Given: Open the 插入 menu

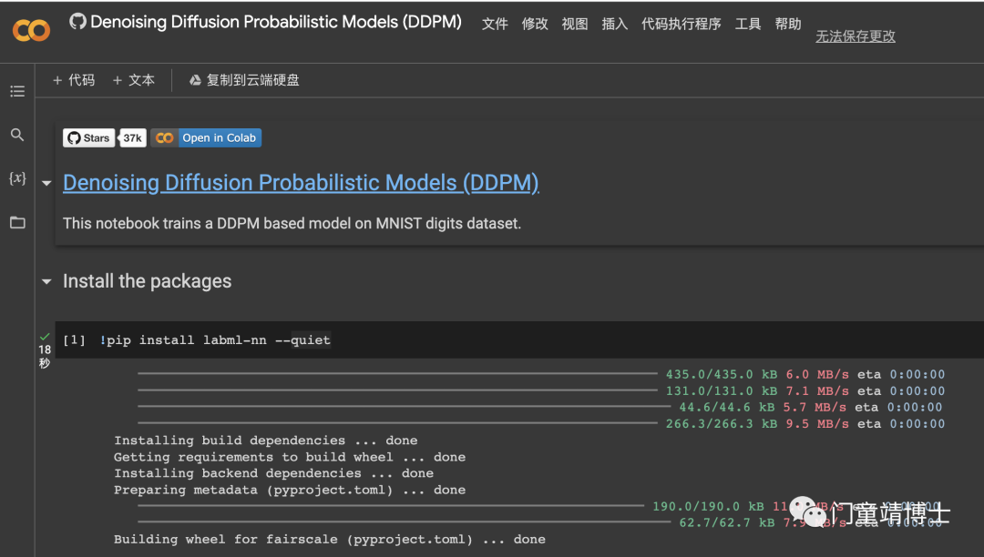Looking at the screenshot, I should (x=614, y=24).
